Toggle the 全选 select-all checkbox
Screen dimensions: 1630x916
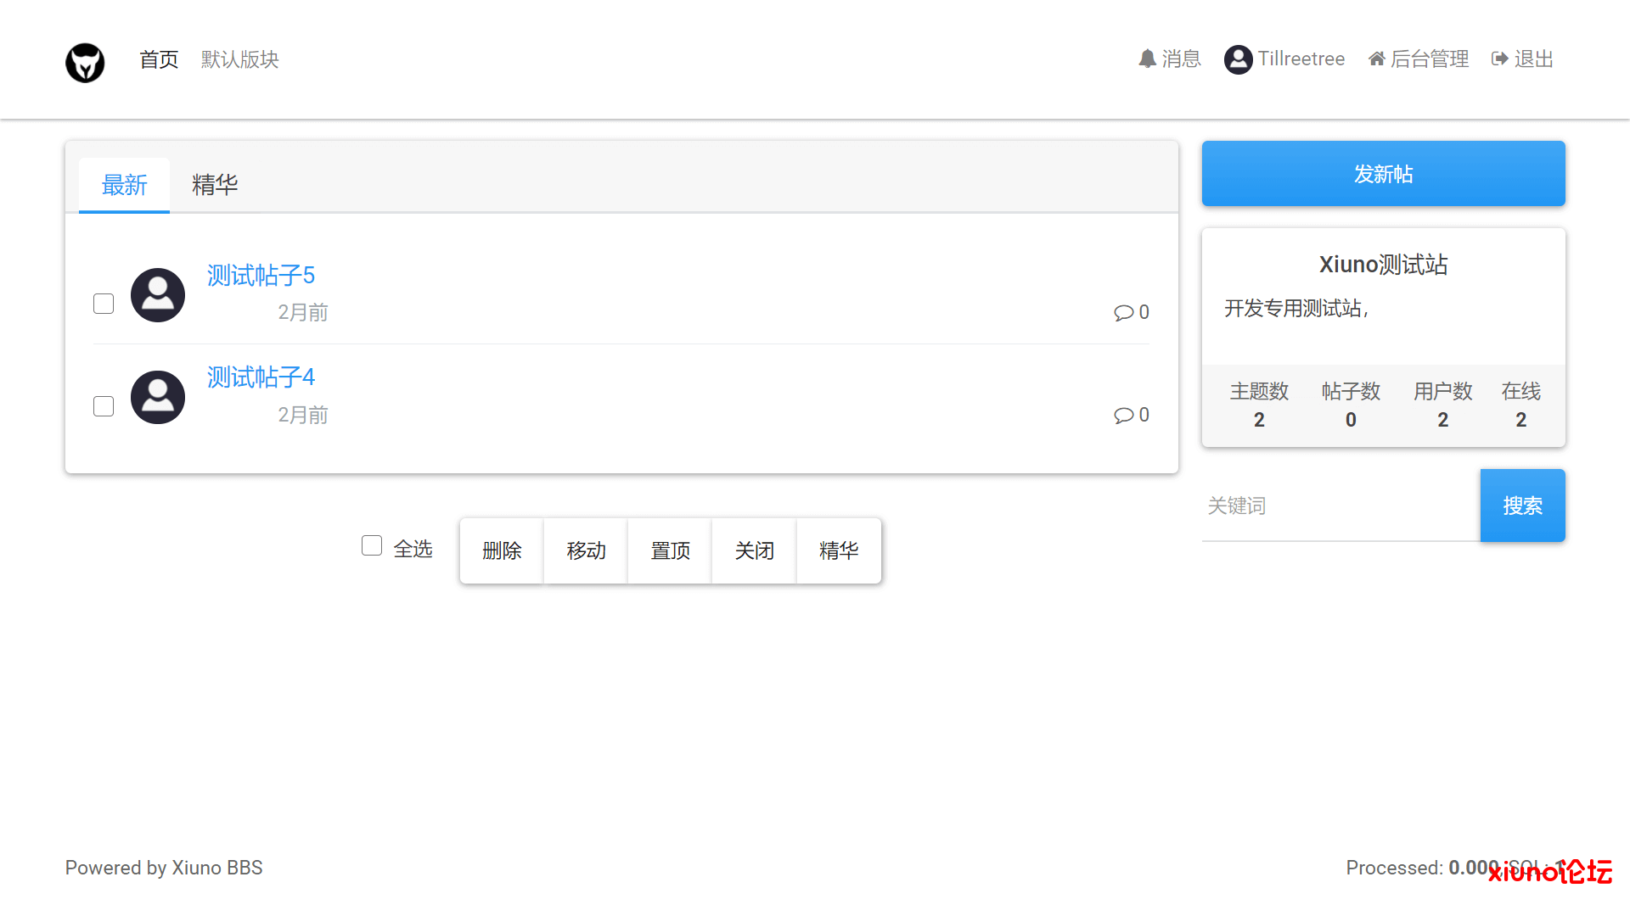point(372,545)
